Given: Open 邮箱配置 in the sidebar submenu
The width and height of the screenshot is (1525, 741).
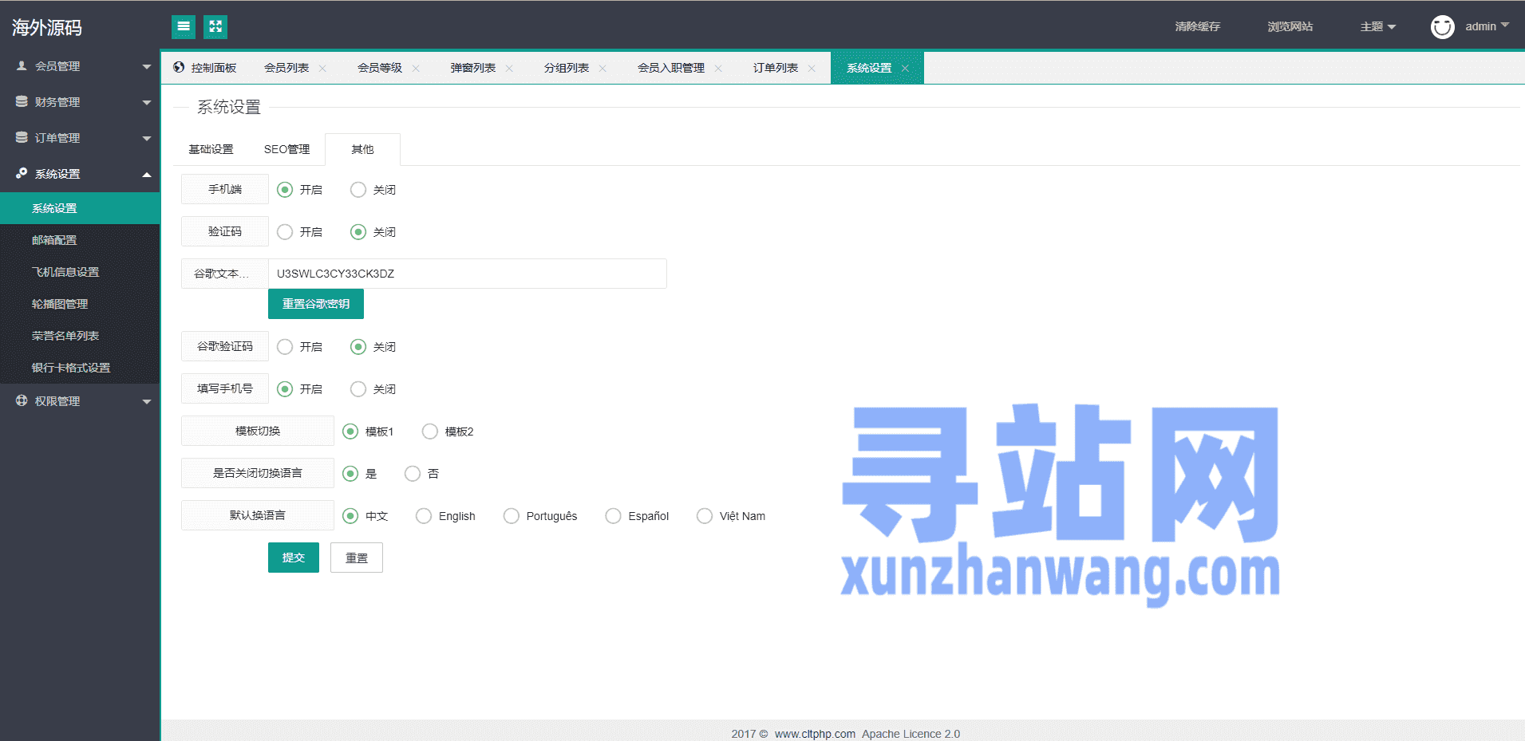Looking at the screenshot, I should tap(54, 240).
